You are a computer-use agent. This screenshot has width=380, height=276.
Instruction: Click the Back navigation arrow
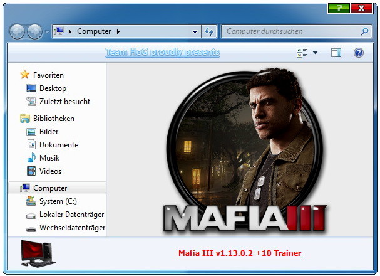pyautogui.click(x=17, y=31)
